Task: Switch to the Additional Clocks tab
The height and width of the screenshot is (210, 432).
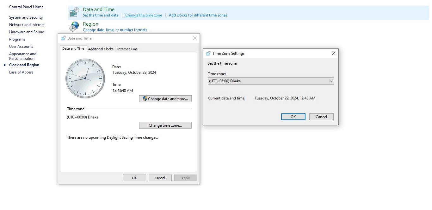Action: click(x=101, y=49)
